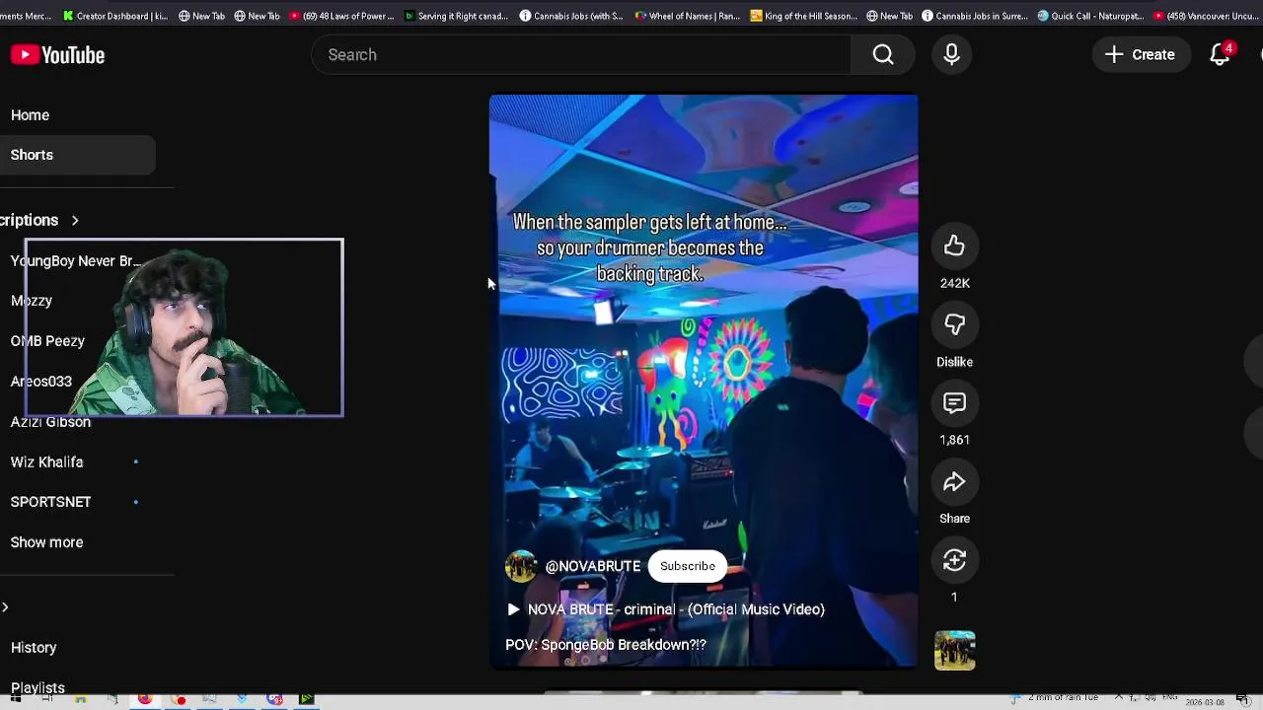Viewport: 1263px width, 710px height.
Task: Open the comments icon showing 1,861
Action: tap(954, 403)
